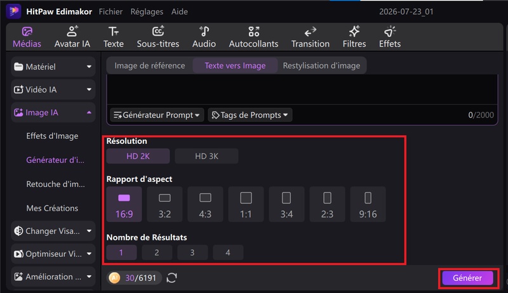Image resolution: width=508 pixels, height=293 pixels.
Task: Click the Amélioration sidebar icon
Action: pyautogui.click(x=18, y=277)
